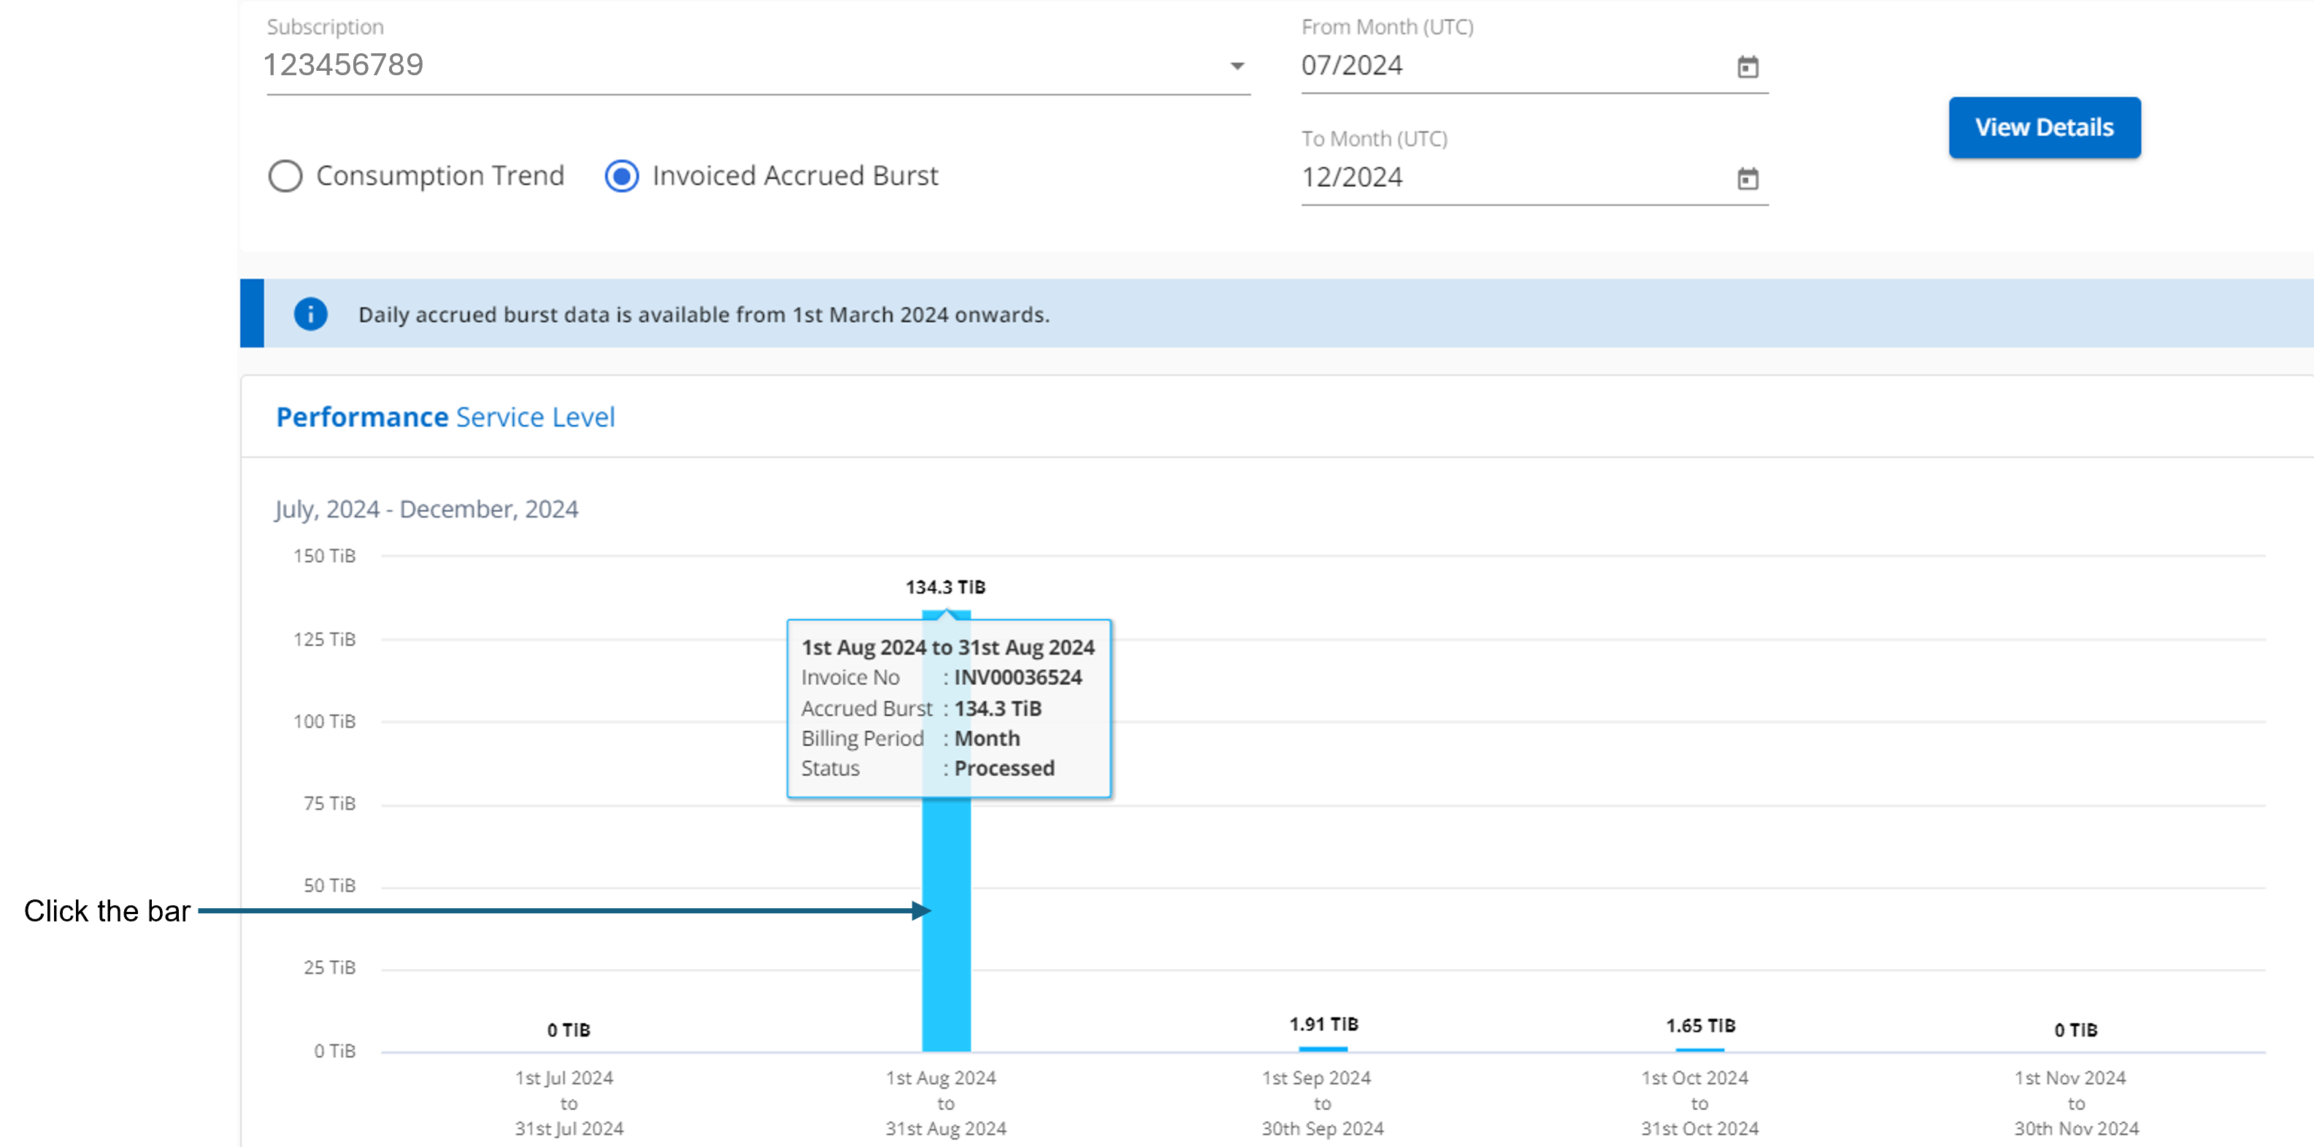Click the calendar icon for To Month
The image size is (2314, 1147).
[x=1748, y=179]
